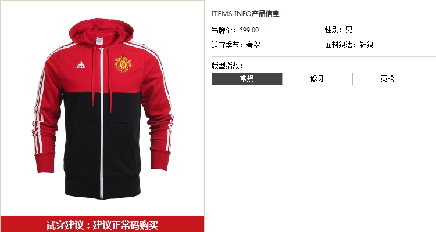
Task: Click the neck label tag inside hood
Action: 99,41
